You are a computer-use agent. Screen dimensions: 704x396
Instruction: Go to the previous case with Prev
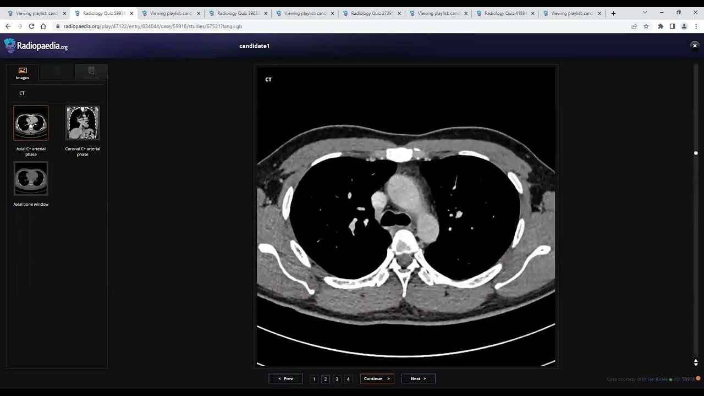tap(285, 378)
